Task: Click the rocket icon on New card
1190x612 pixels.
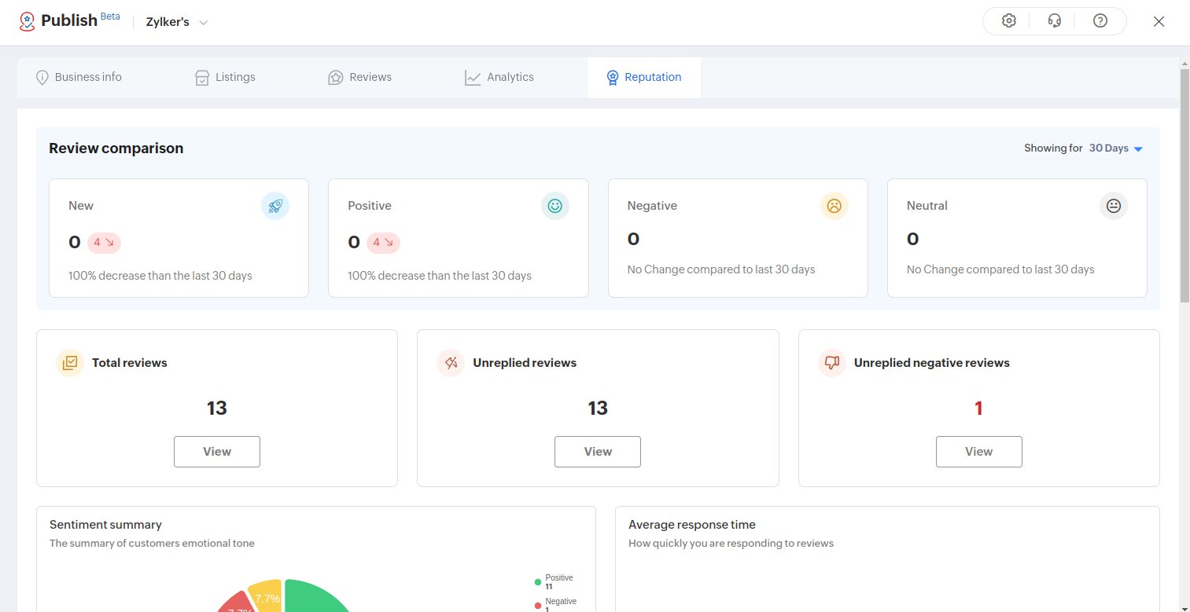Action: tap(275, 206)
